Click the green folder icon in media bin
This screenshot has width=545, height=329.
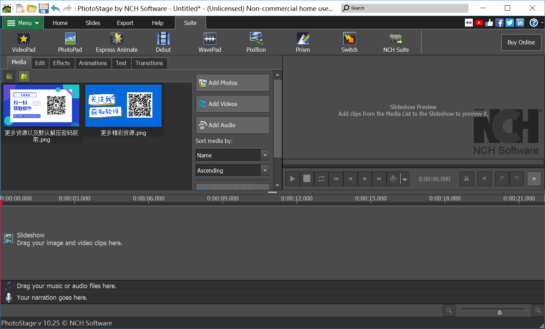tap(9, 76)
